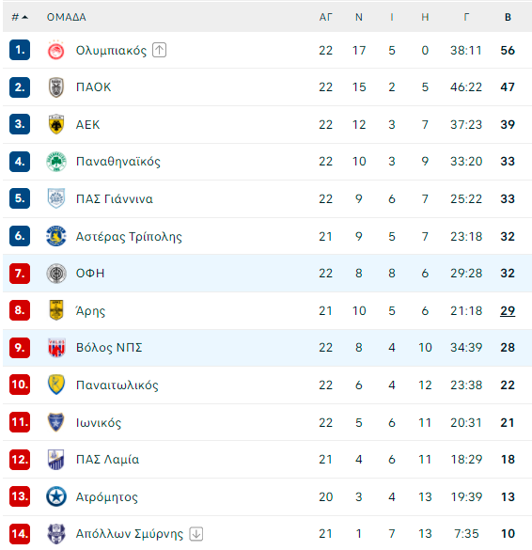This screenshot has width=532, height=550.
Task: Click the PAOK team crest icon
Action: point(56,87)
